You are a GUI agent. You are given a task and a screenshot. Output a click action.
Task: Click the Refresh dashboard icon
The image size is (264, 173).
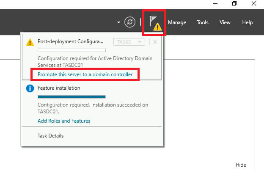click(130, 22)
